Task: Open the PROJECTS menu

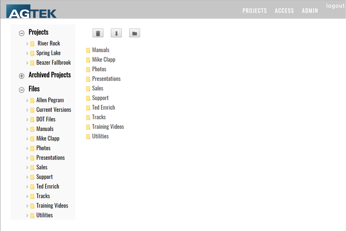Action: point(255,10)
